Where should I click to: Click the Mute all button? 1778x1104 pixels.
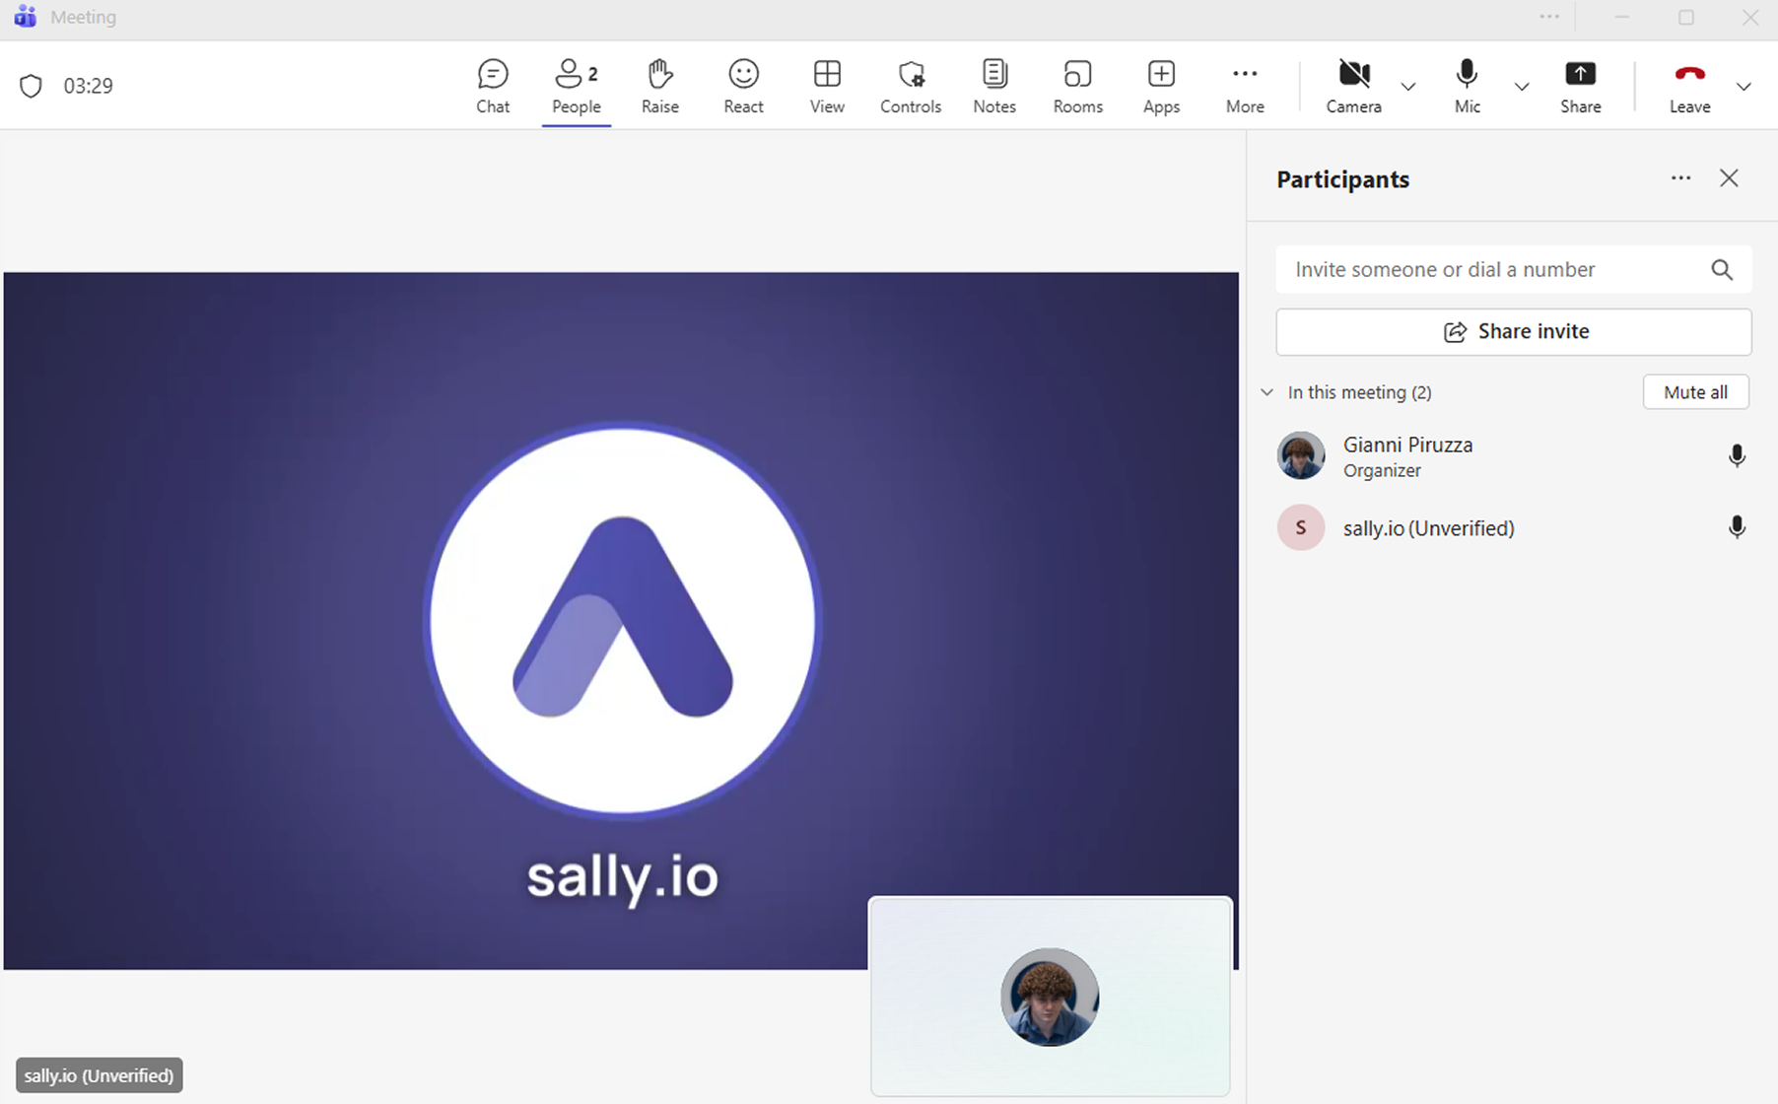coord(1695,392)
